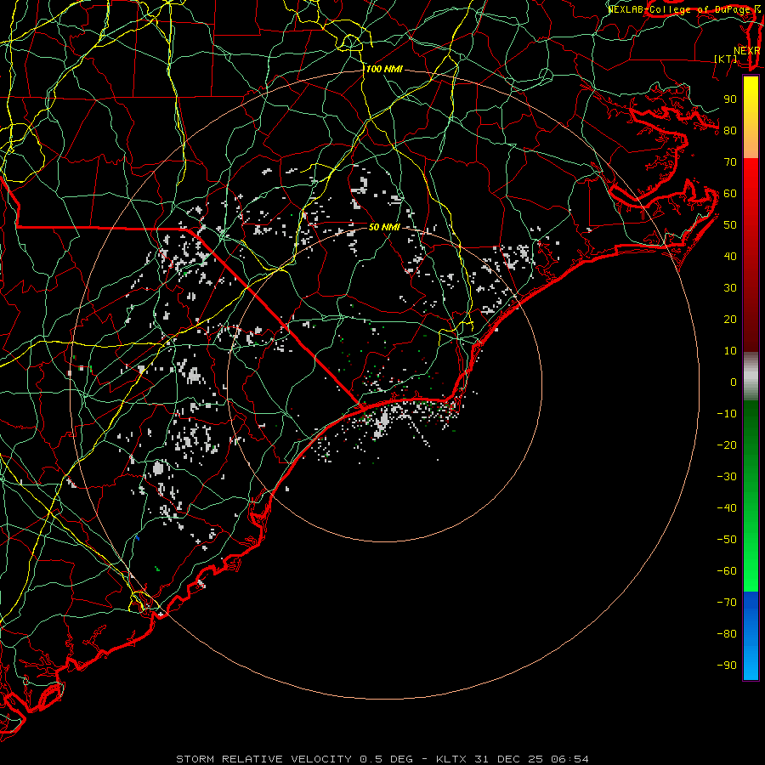Click the 70 value on velocity scale

[730, 162]
